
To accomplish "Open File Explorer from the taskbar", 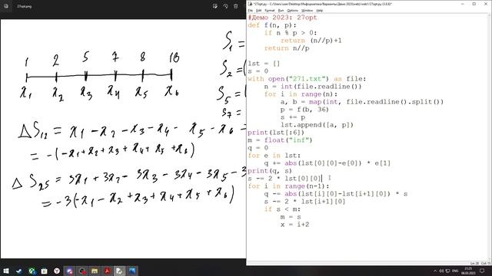I will point(95,271).
